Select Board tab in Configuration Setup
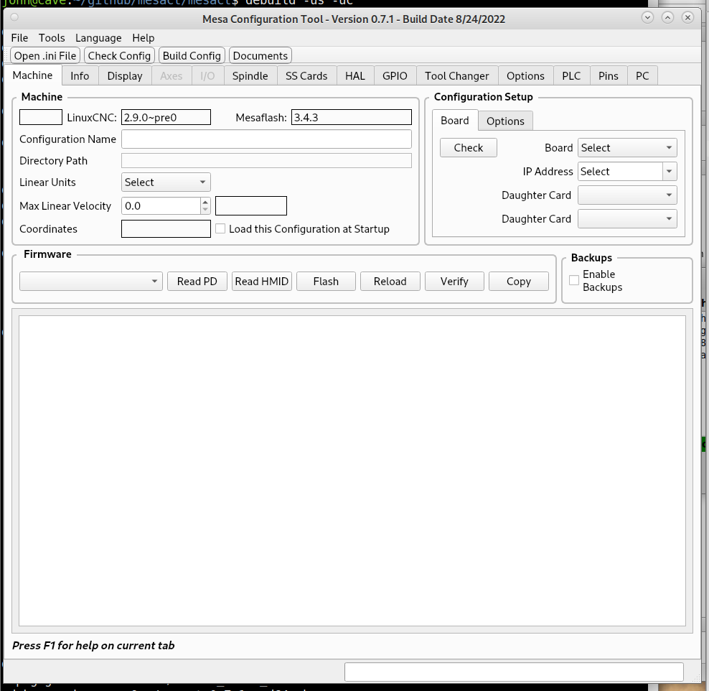This screenshot has width=709, height=691. [454, 121]
